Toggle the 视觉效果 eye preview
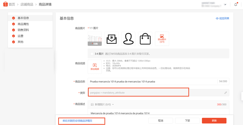This screenshot has width=243, height=125. [217, 18]
